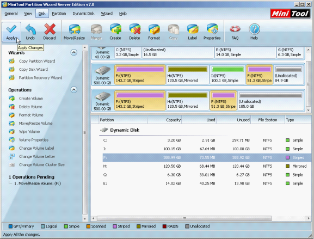
Task: Sort by the File System column header
Action: point(268,120)
